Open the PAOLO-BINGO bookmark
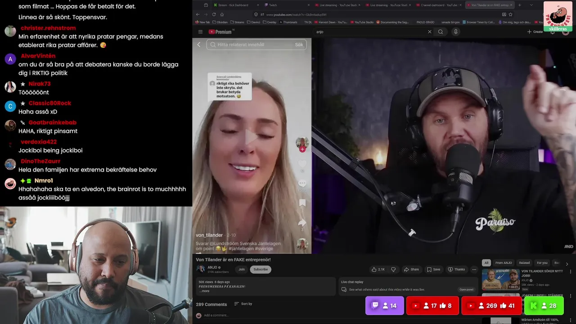The height and width of the screenshot is (324, 576). [425, 22]
